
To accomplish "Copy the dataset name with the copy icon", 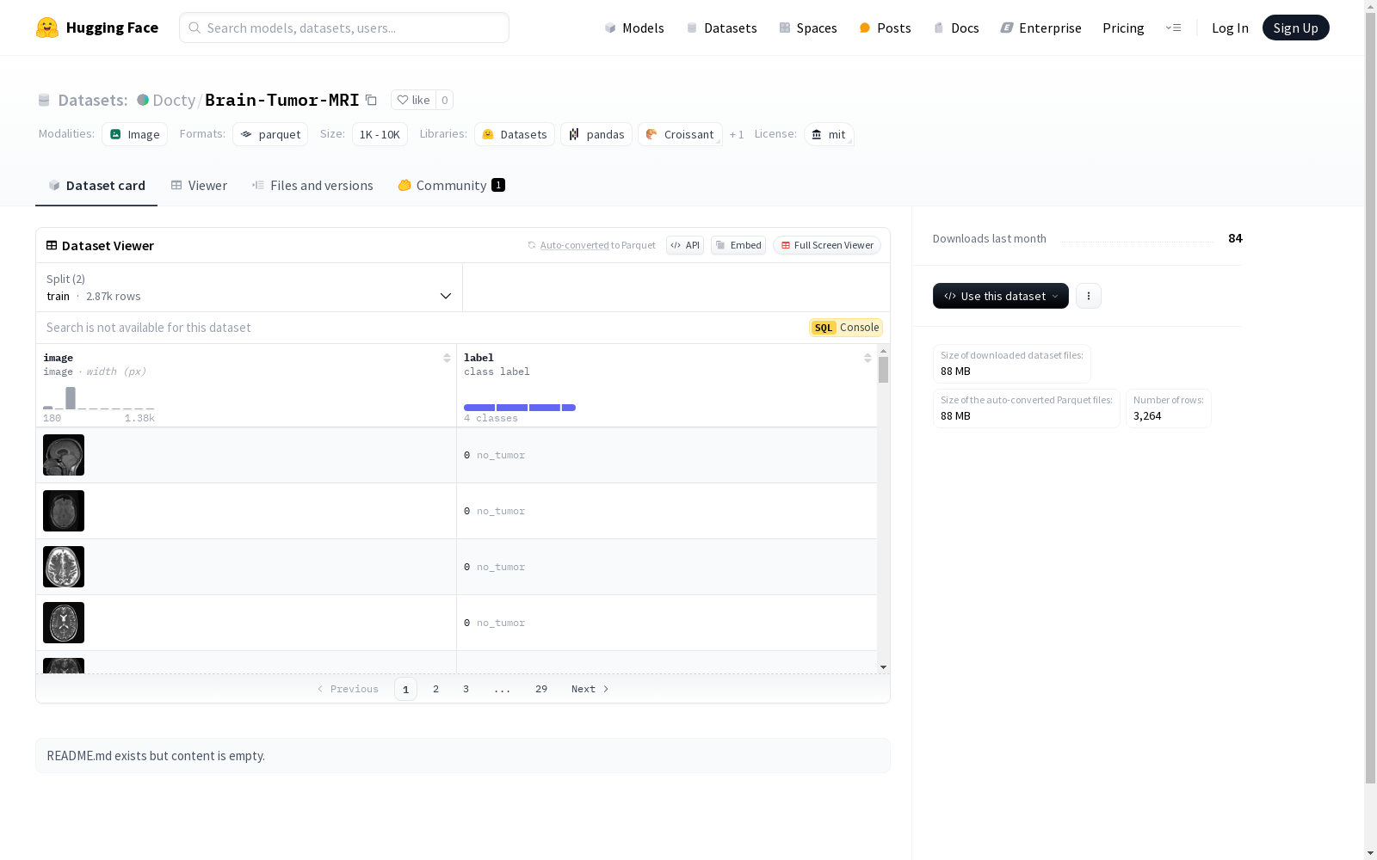I will coord(371,100).
